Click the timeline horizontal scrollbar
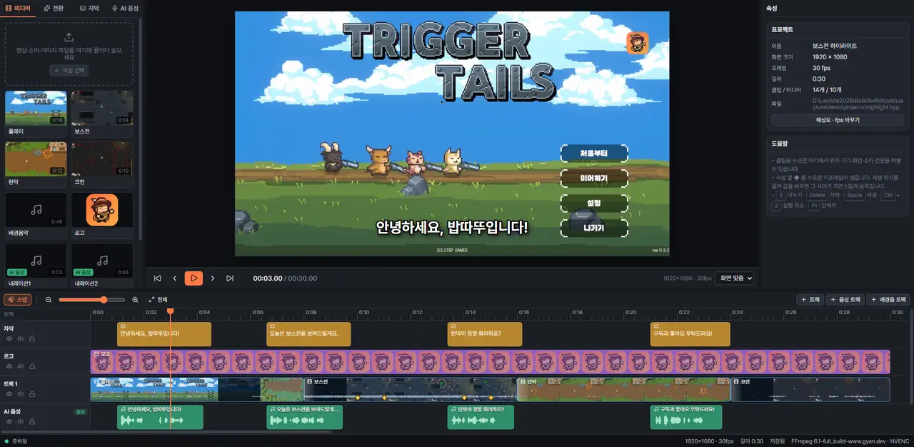Viewport: 914px width, 447px height. [166, 432]
